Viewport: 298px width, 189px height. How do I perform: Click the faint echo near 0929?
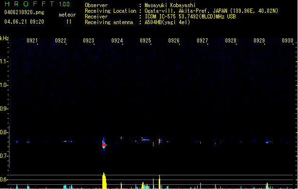click(268, 142)
